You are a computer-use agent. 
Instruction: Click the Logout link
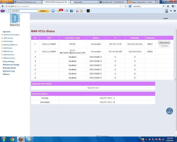pyautogui.click(x=165, y=18)
